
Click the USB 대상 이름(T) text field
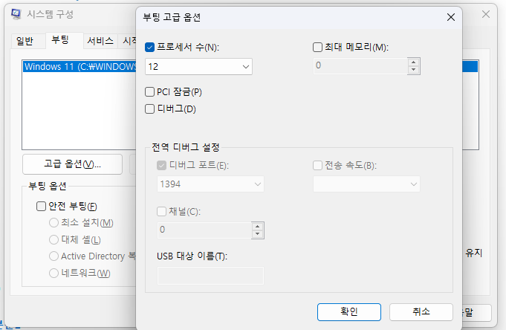click(x=210, y=276)
